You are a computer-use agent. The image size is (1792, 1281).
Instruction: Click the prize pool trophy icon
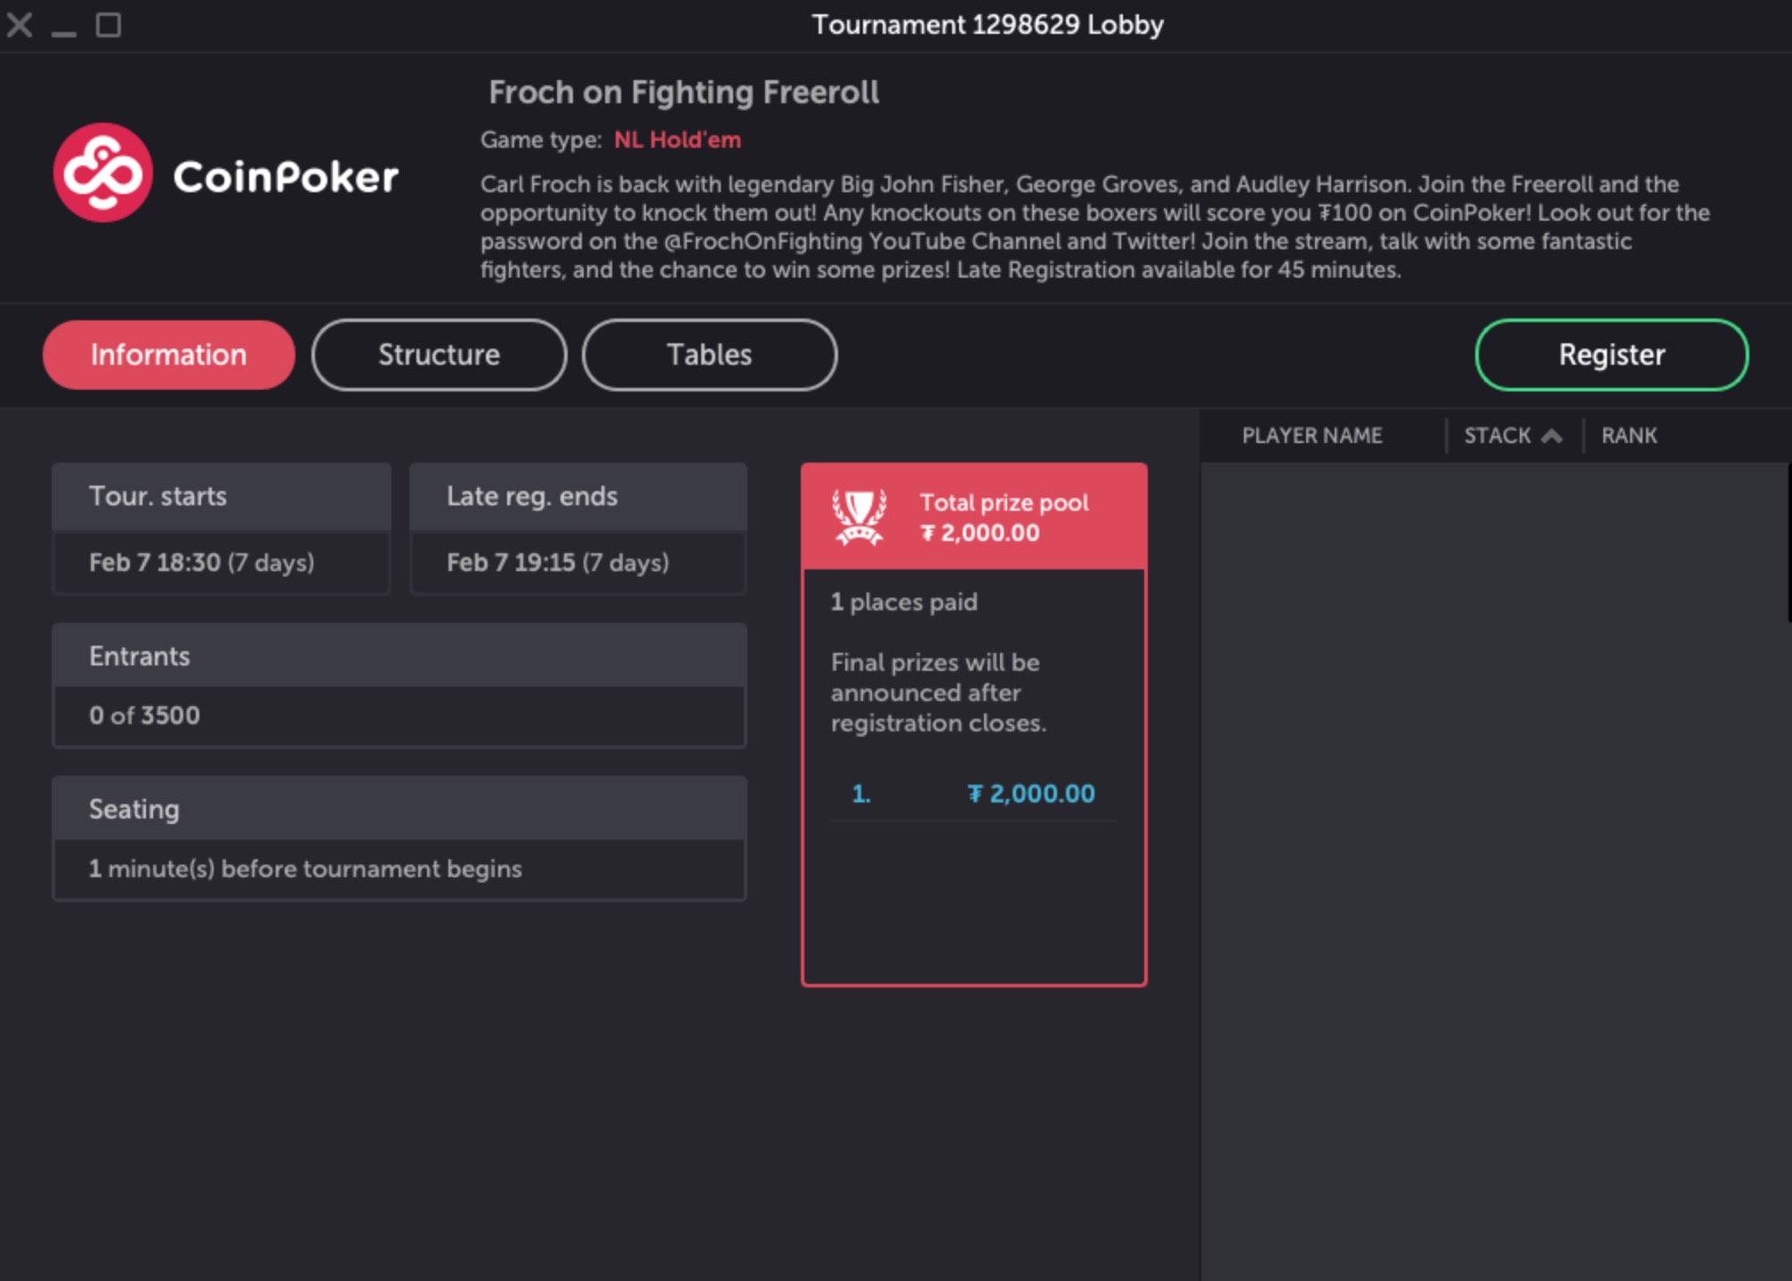(859, 517)
